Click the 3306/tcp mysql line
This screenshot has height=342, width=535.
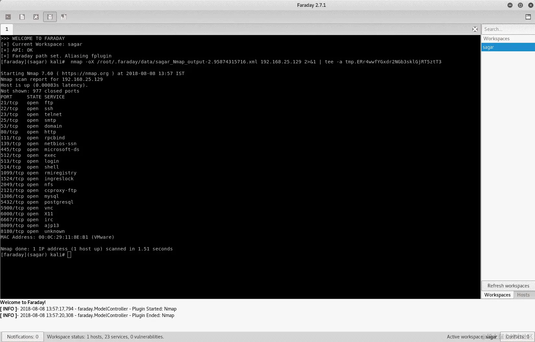30,196
